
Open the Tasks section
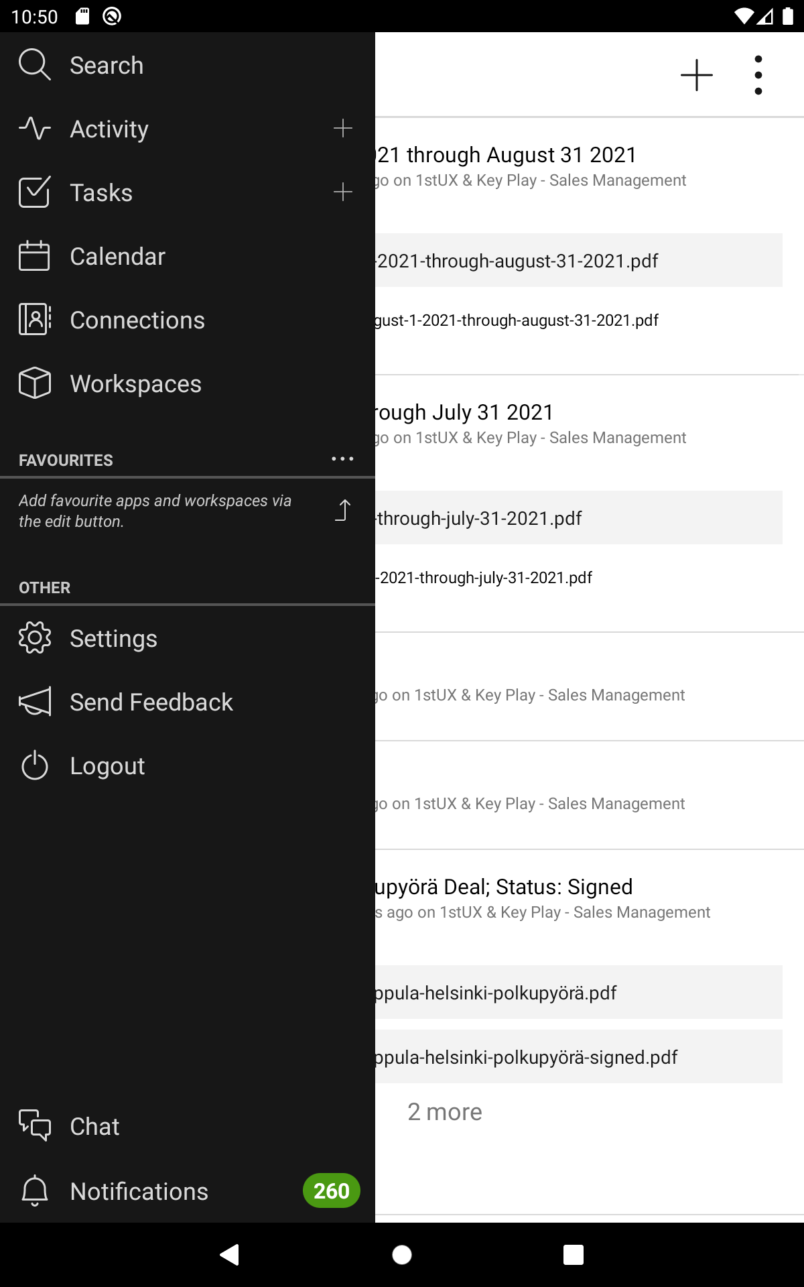pos(101,192)
